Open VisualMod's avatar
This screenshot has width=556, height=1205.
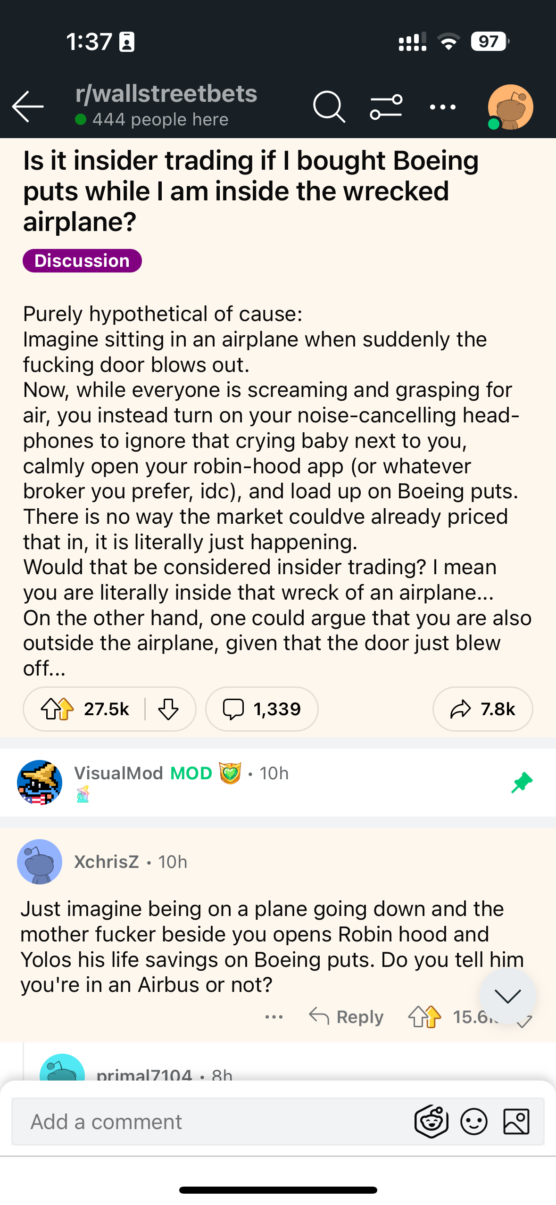[x=40, y=782]
